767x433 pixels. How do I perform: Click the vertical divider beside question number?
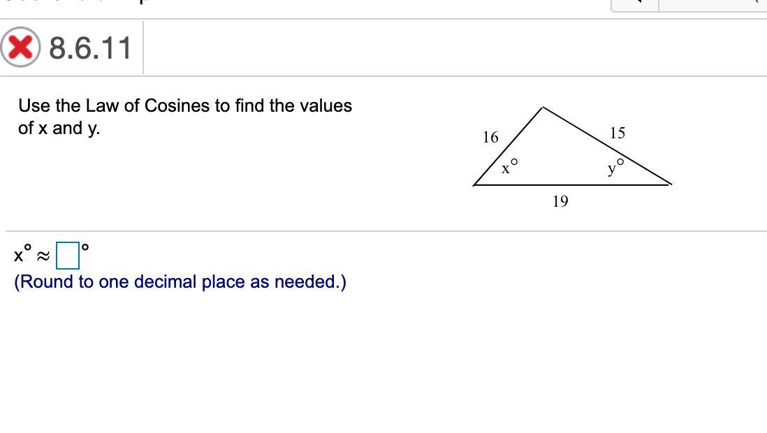143,47
